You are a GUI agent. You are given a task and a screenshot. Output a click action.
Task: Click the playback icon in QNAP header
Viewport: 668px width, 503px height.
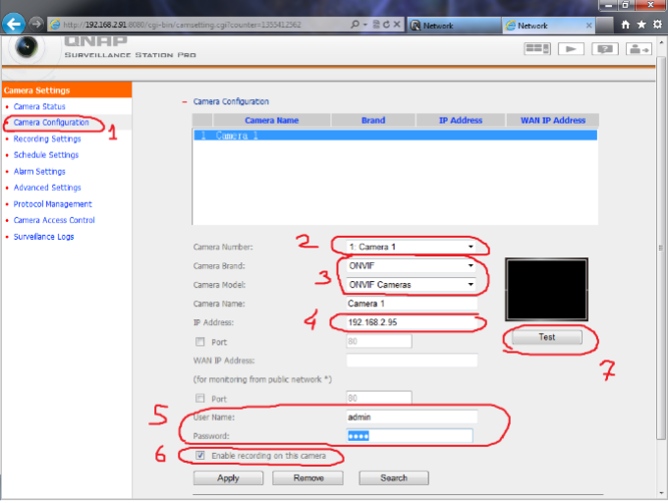click(x=571, y=48)
